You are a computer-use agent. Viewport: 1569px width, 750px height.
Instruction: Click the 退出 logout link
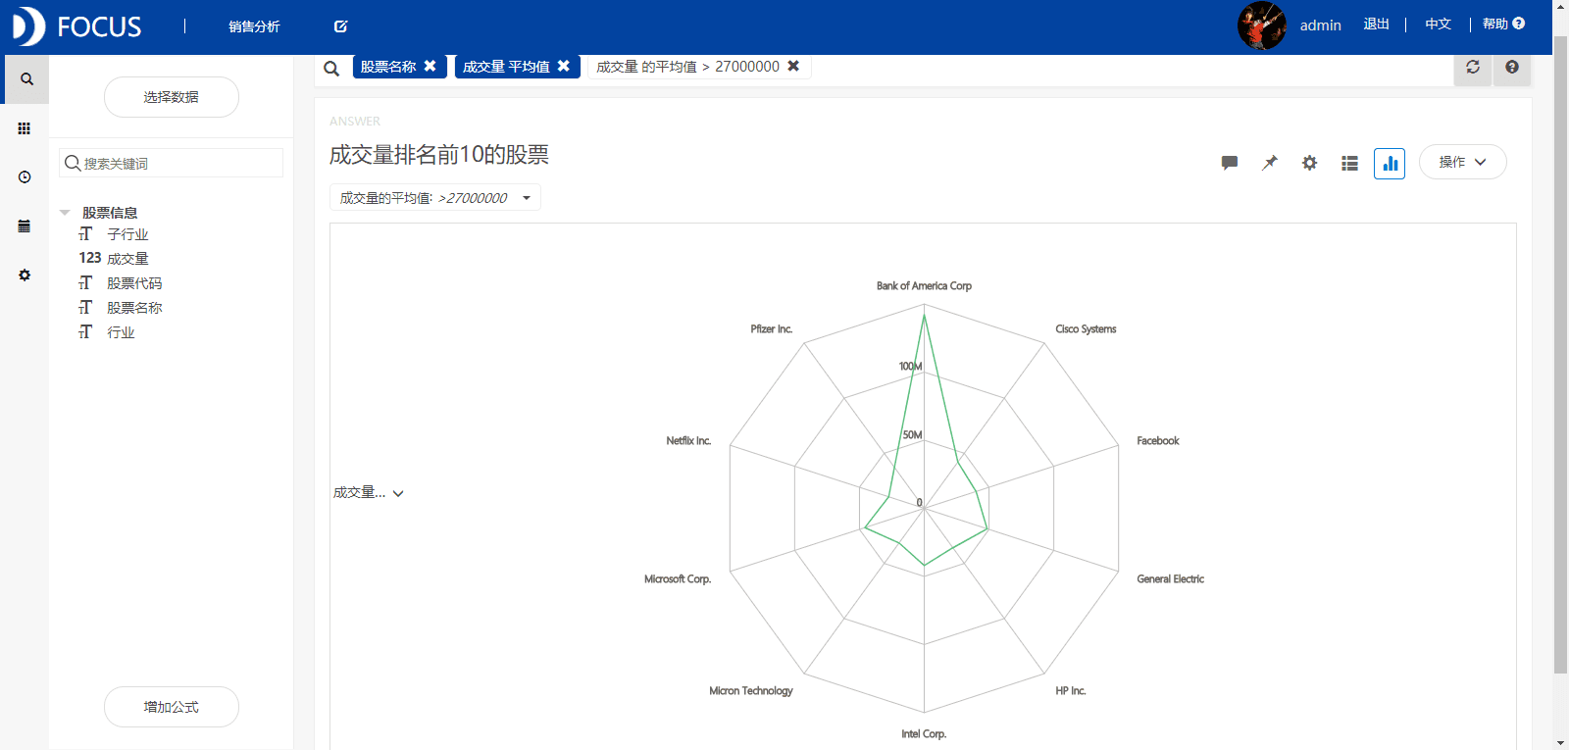1376,25
